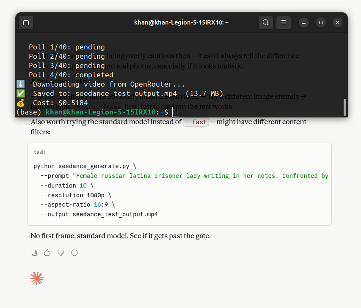361x308 pixels.
Task: Click the terminal scrollbar handle
Action: coord(344,107)
